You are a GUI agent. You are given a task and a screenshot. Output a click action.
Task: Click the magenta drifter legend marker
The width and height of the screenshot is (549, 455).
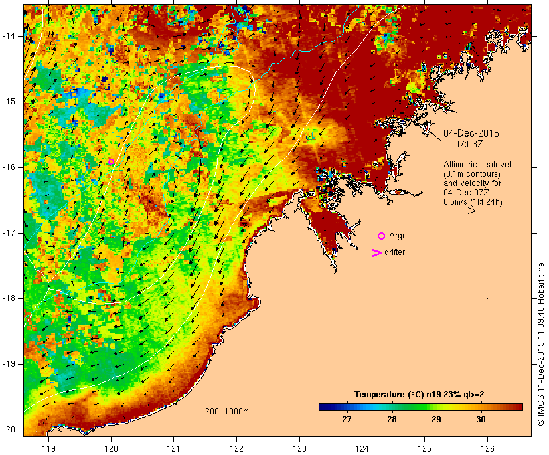(376, 253)
